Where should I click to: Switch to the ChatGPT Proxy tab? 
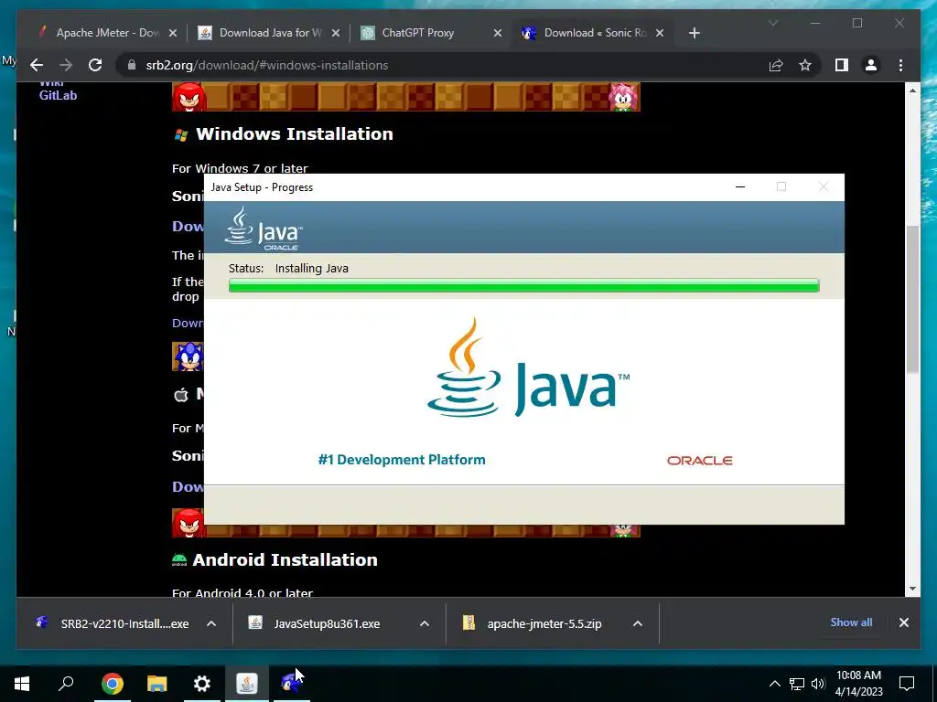tap(417, 33)
